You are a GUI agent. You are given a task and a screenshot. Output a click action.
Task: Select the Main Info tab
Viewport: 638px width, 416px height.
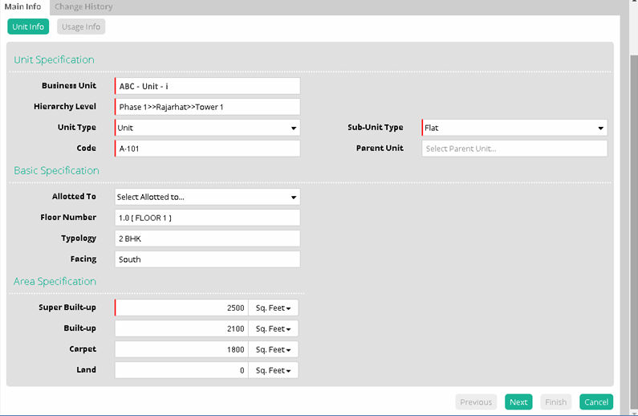(x=23, y=7)
